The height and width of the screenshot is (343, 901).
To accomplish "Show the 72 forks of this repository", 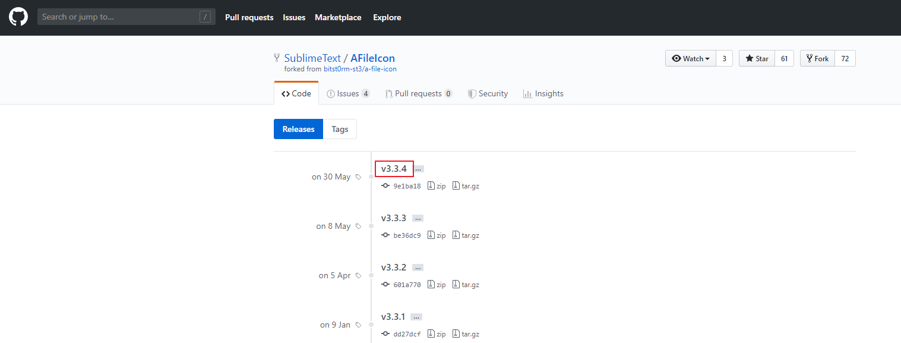I will 845,58.
